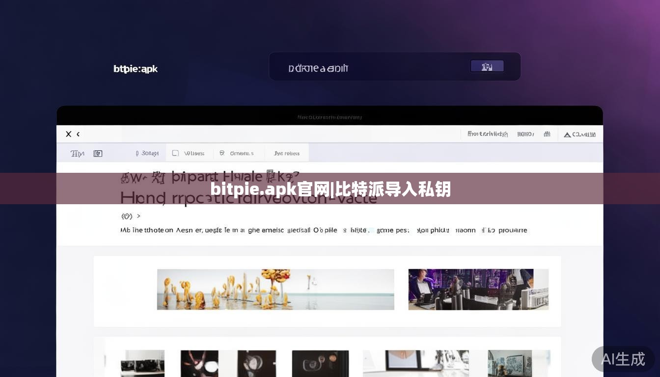This screenshot has height=377, width=660.
Task: Toggle the checkbox before 'Vollises' tab
Action: click(x=175, y=153)
